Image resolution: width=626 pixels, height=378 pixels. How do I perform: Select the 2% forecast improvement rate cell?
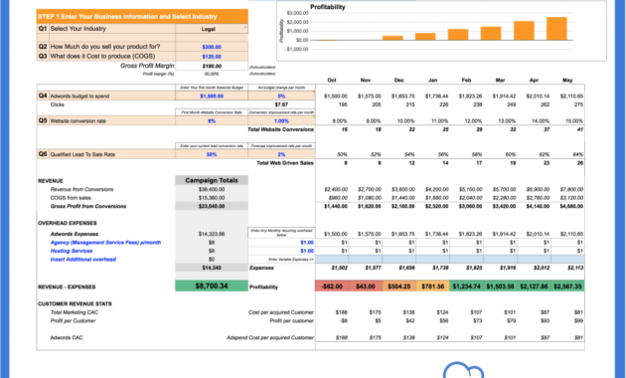coord(281,154)
